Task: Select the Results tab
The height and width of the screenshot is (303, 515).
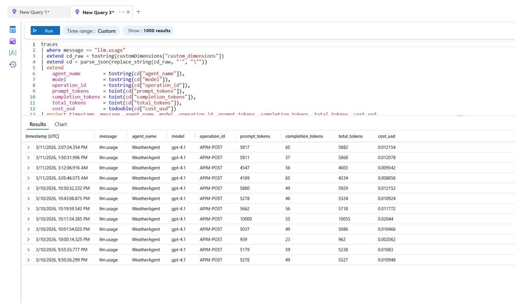Action: pos(38,124)
